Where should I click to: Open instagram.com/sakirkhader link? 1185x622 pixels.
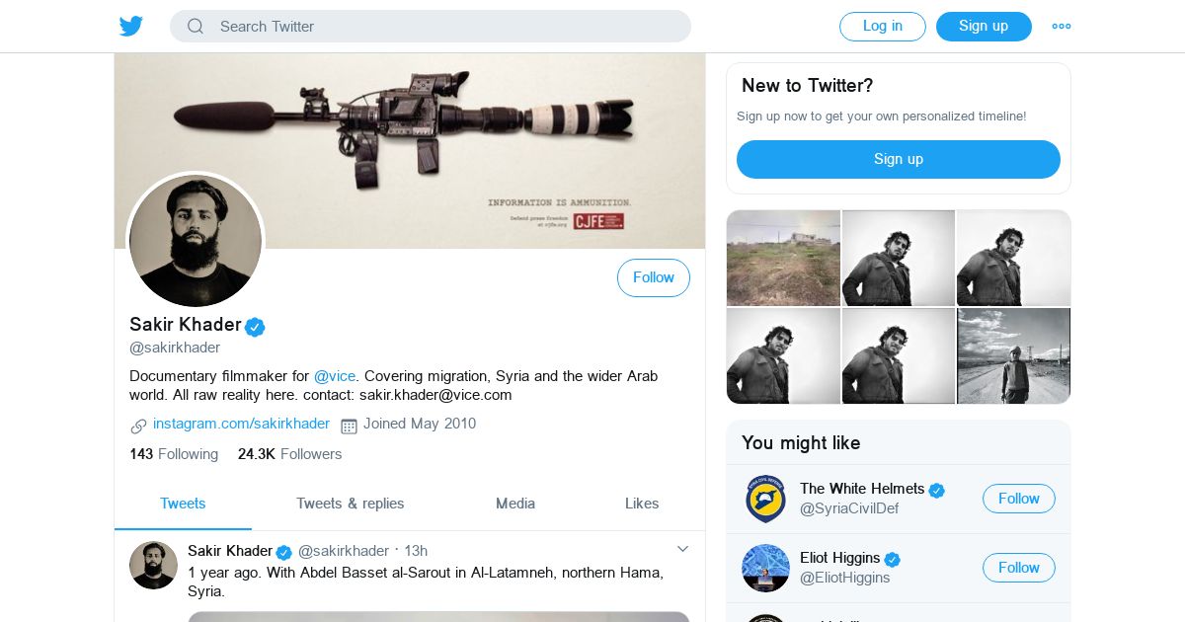[x=241, y=424]
